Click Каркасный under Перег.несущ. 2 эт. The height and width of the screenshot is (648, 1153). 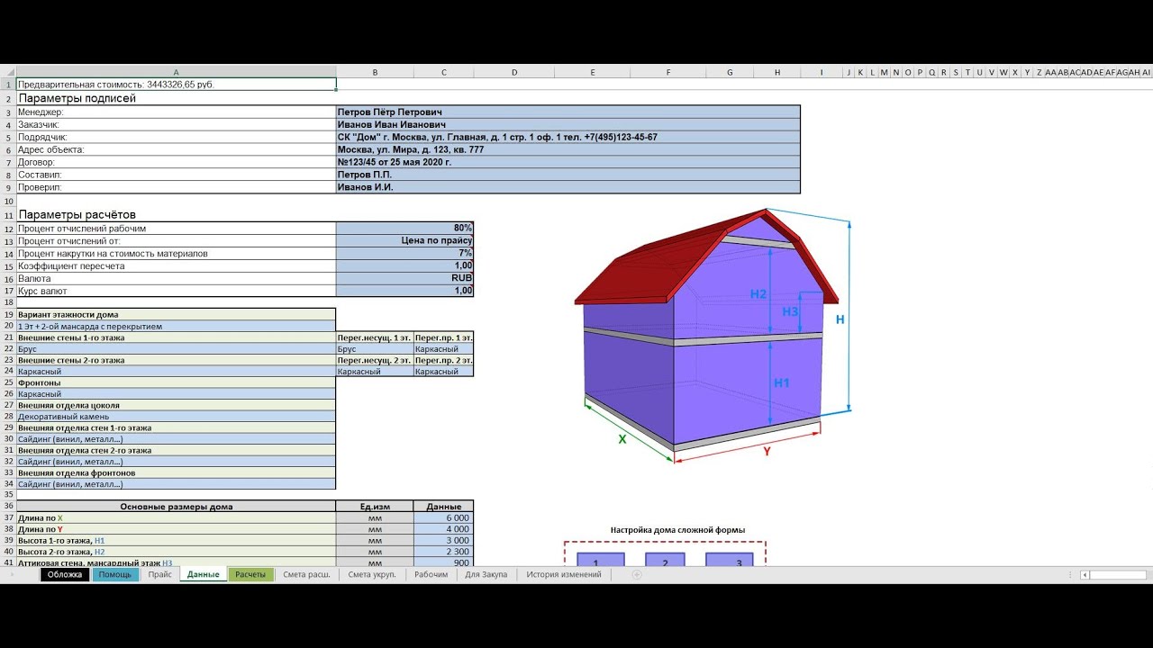375,371
